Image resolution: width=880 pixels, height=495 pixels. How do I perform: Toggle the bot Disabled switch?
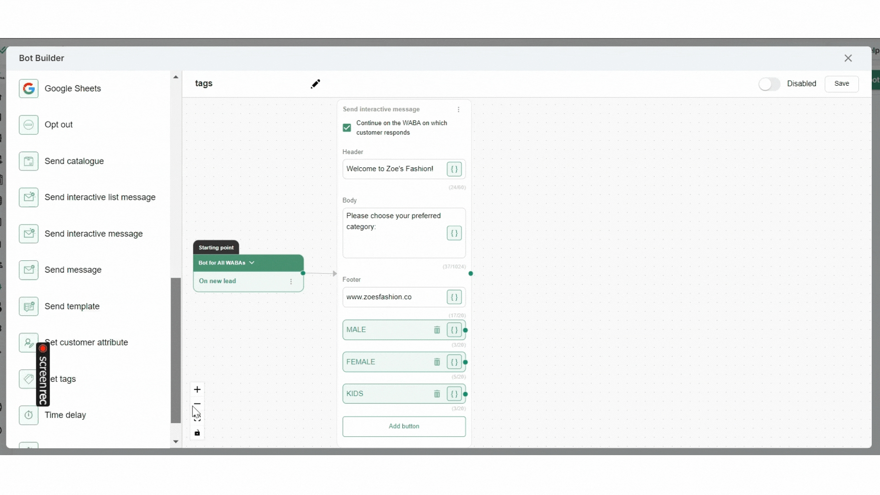tap(769, 84)
